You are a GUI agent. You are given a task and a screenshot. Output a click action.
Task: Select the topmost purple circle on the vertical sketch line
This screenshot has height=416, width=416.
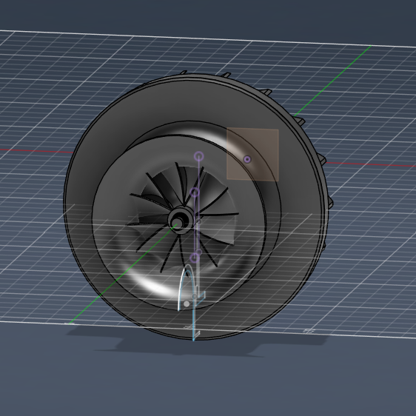pos(199,156)
